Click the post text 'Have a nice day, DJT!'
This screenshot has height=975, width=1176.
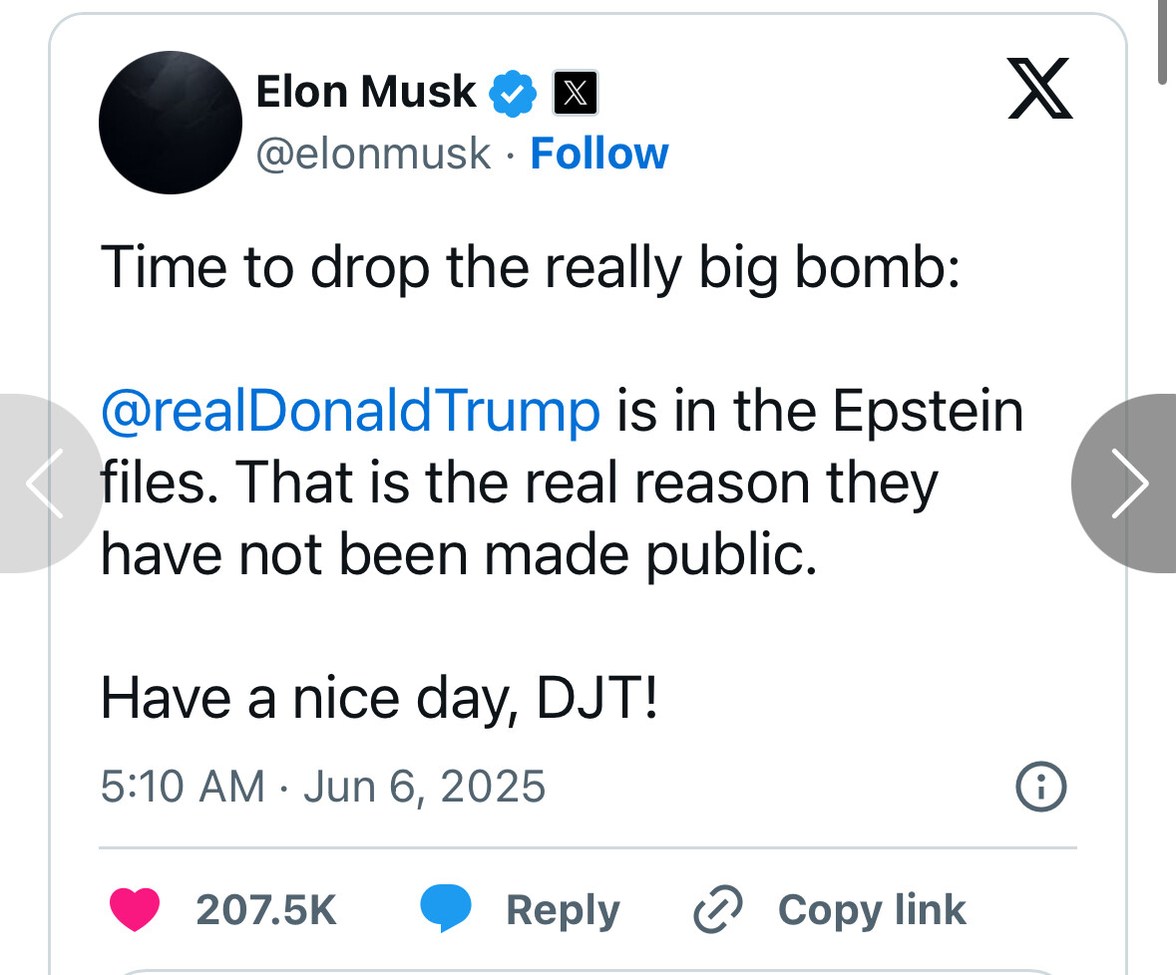pos(379,699)
